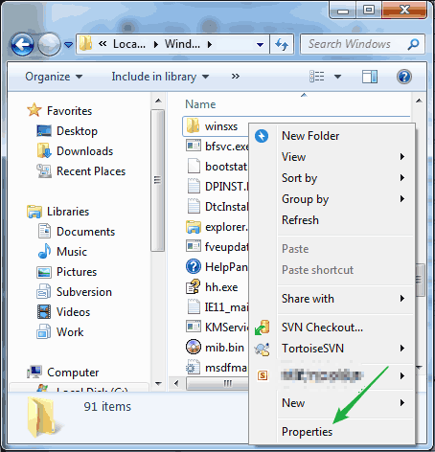Click the navigation pane scrollbar thumb

click(157, 180)
